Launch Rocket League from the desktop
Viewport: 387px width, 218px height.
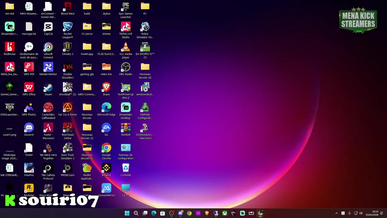pos(68,30)
